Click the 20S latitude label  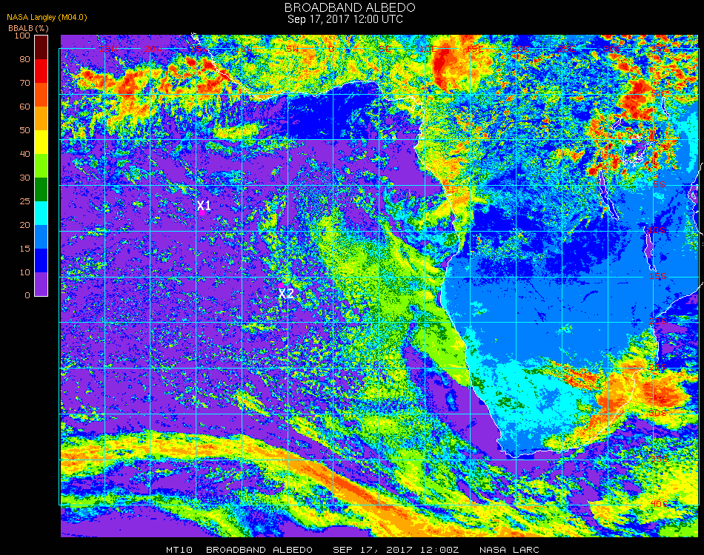(x=658, y=322)
